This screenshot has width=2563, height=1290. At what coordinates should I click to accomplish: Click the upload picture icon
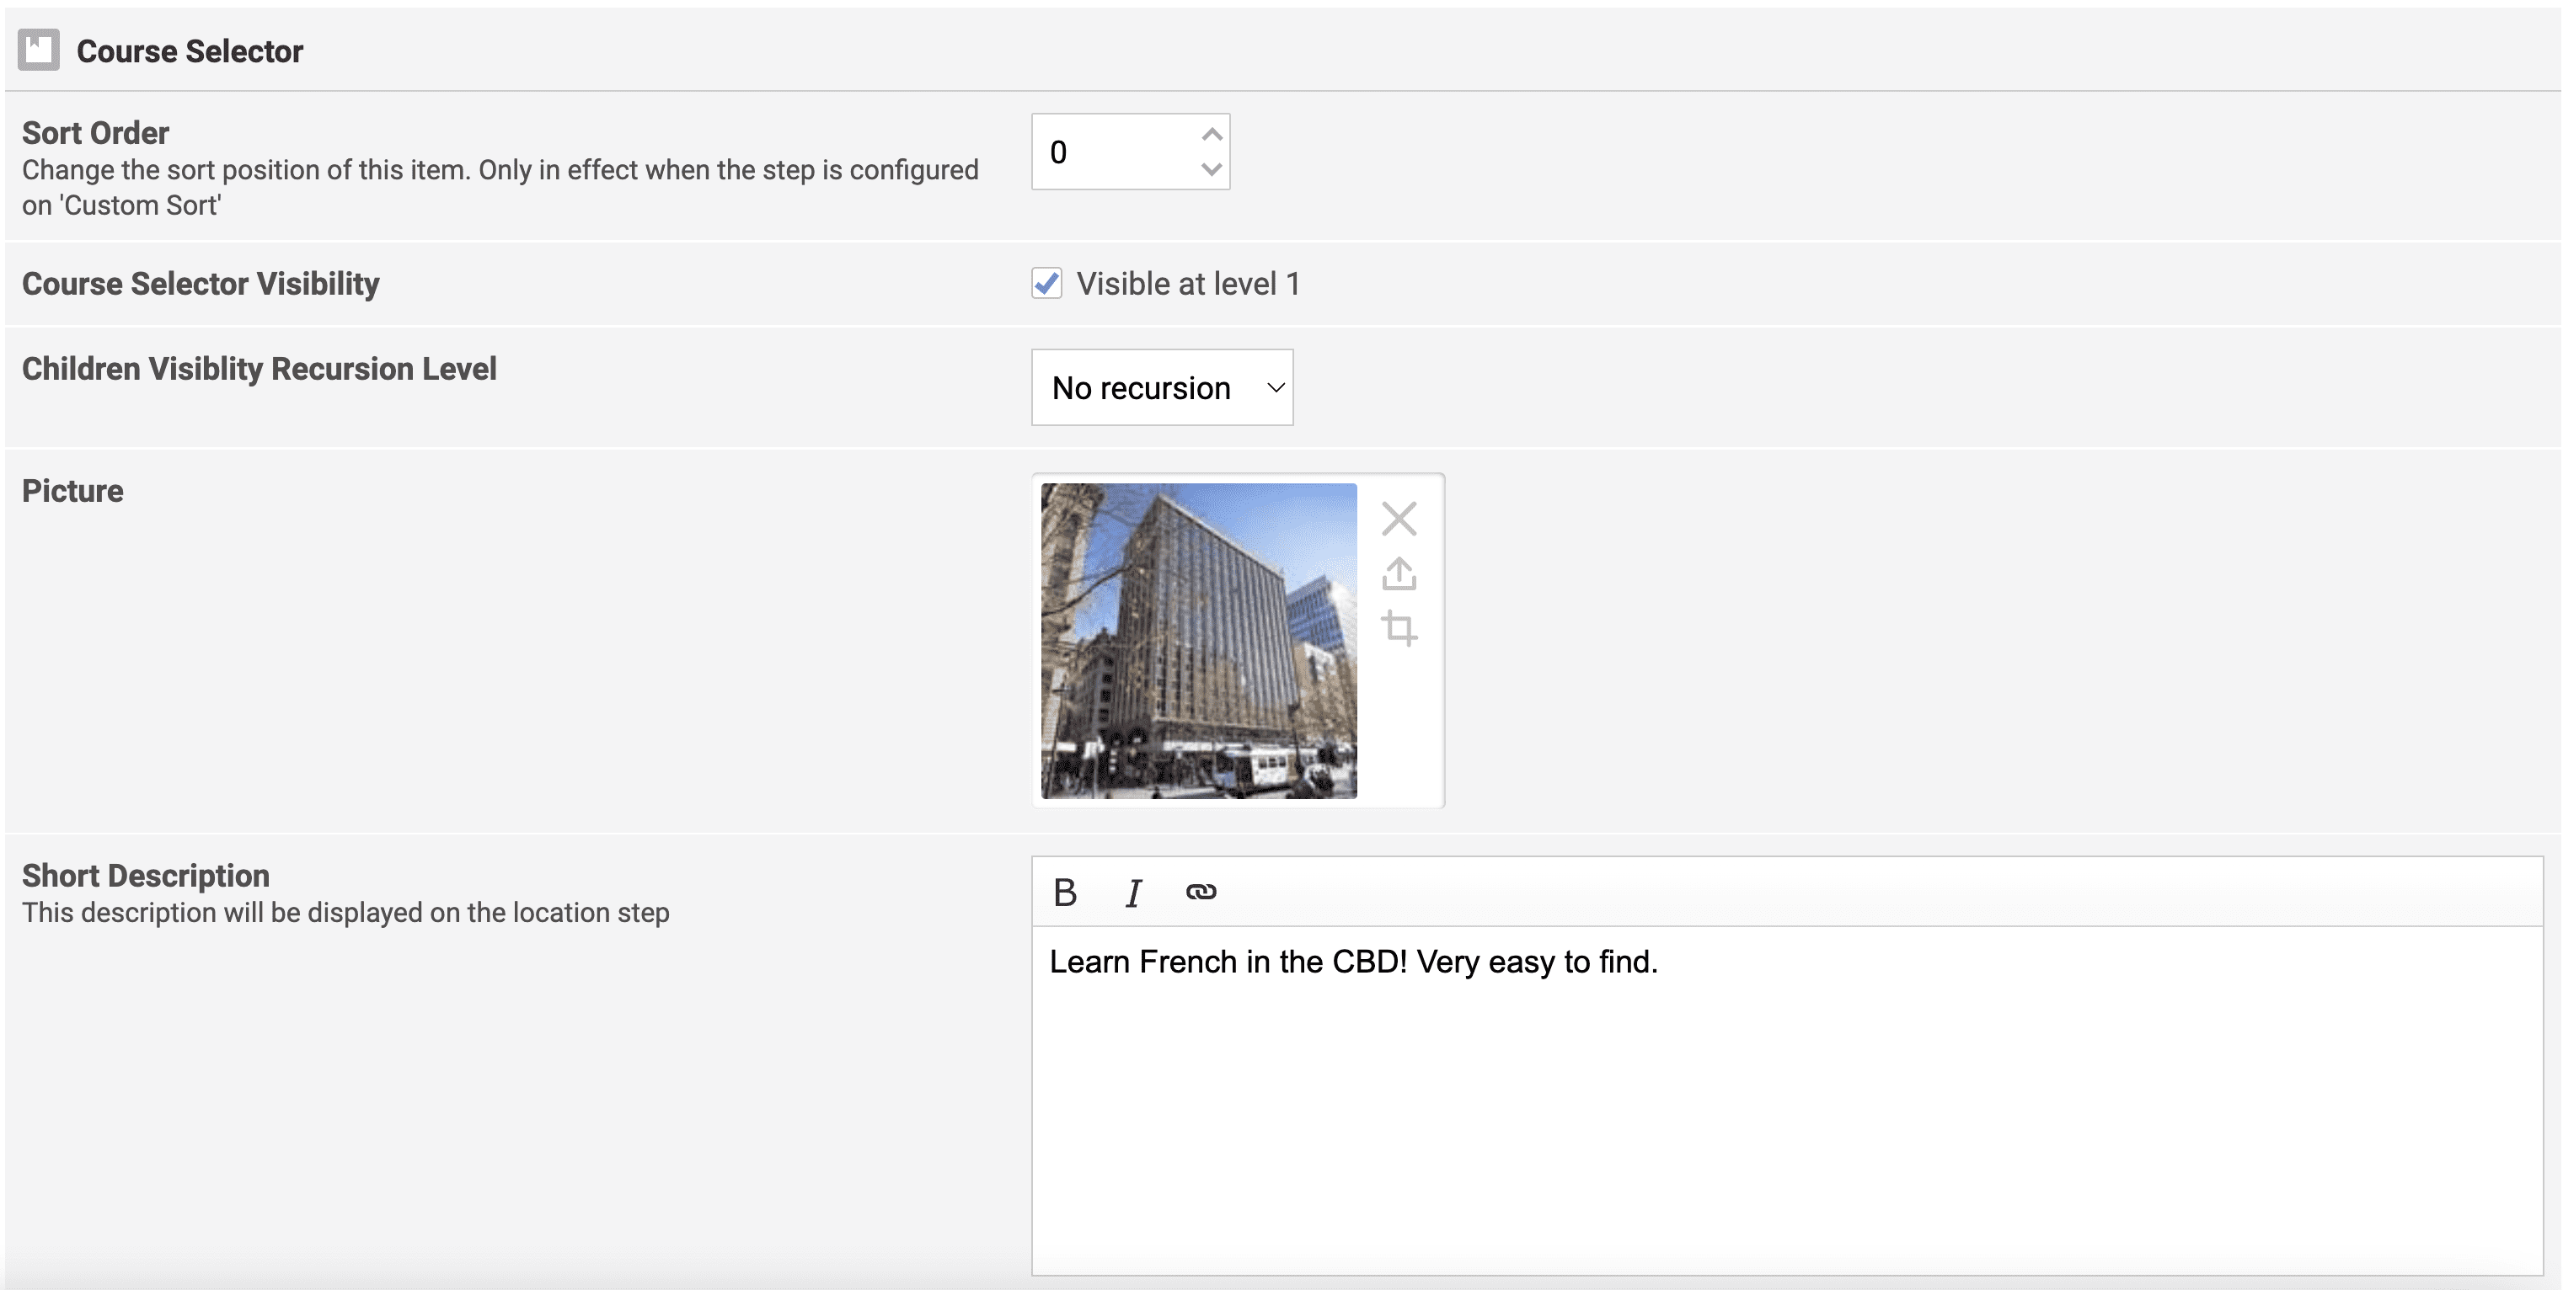click(1399, 574)
